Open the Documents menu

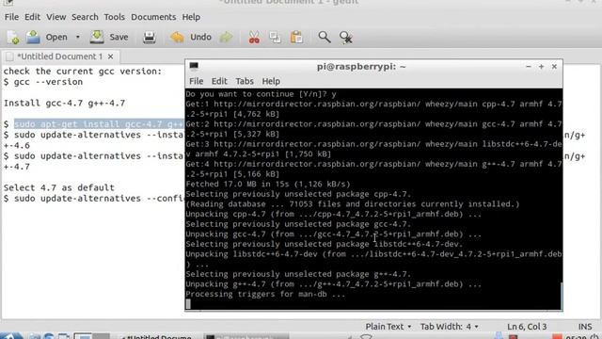coord(153,17)
